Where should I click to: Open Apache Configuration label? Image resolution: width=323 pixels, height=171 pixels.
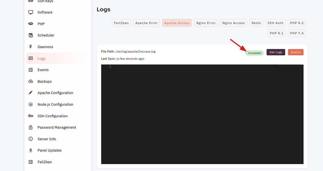tap(55, 93)
